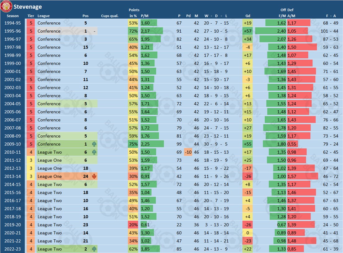Click the +57 goal difference cell
Image resolution: width=343 pixels, height=253 pixels.
tap(247, 31)
